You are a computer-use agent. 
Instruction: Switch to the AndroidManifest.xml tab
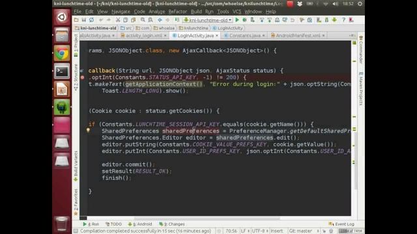coord(298,35)
